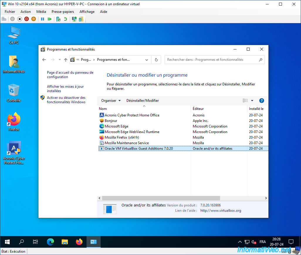
Task: Select Oracle VM VirtualBox Guest Additions row
Action: tap(183, 149)
